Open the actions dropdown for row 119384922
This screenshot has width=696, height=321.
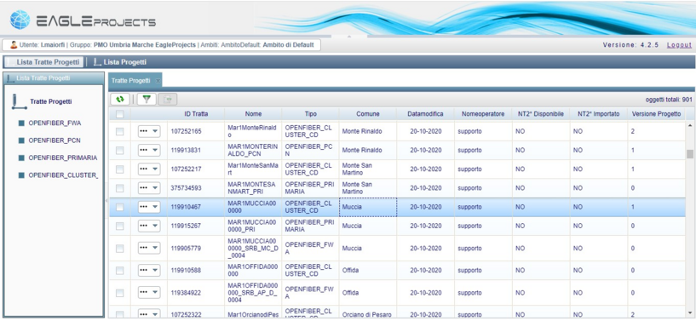[149, 293]
